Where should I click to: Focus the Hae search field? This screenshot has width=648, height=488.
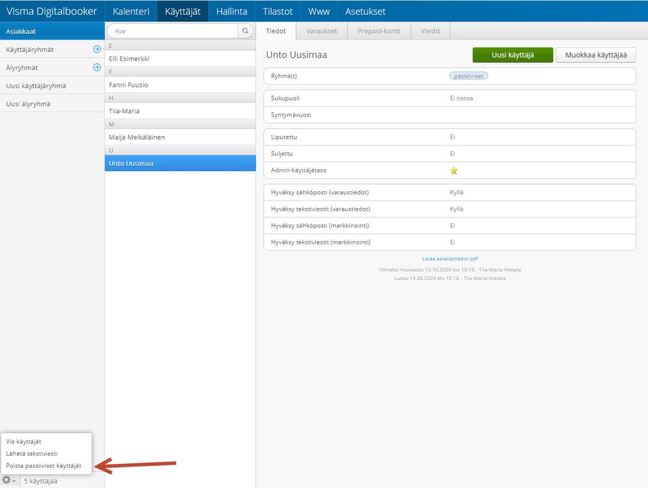tap(173, 31)
